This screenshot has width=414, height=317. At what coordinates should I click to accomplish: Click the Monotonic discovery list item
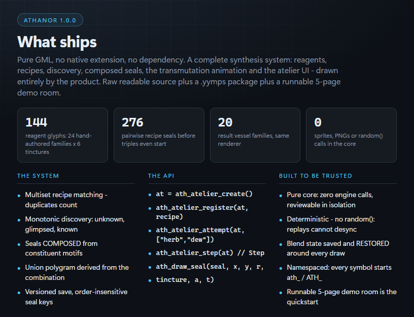click(75, 224)
